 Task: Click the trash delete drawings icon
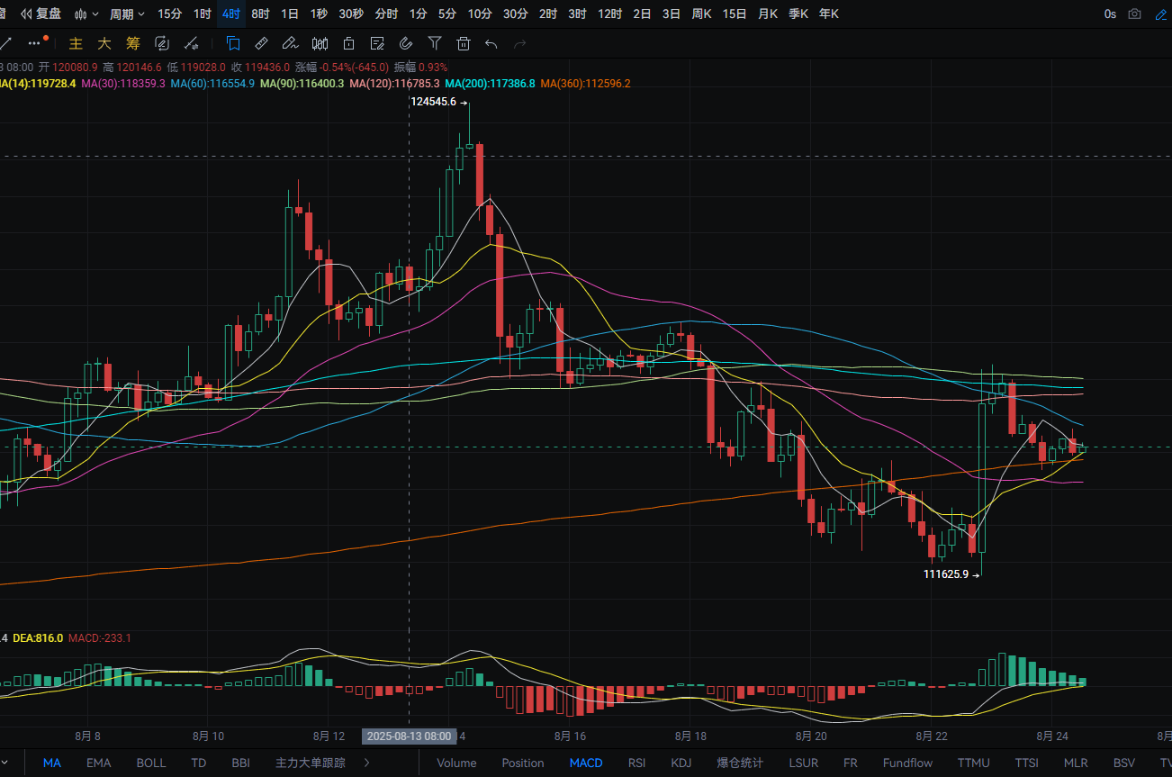tap(464, 42)
